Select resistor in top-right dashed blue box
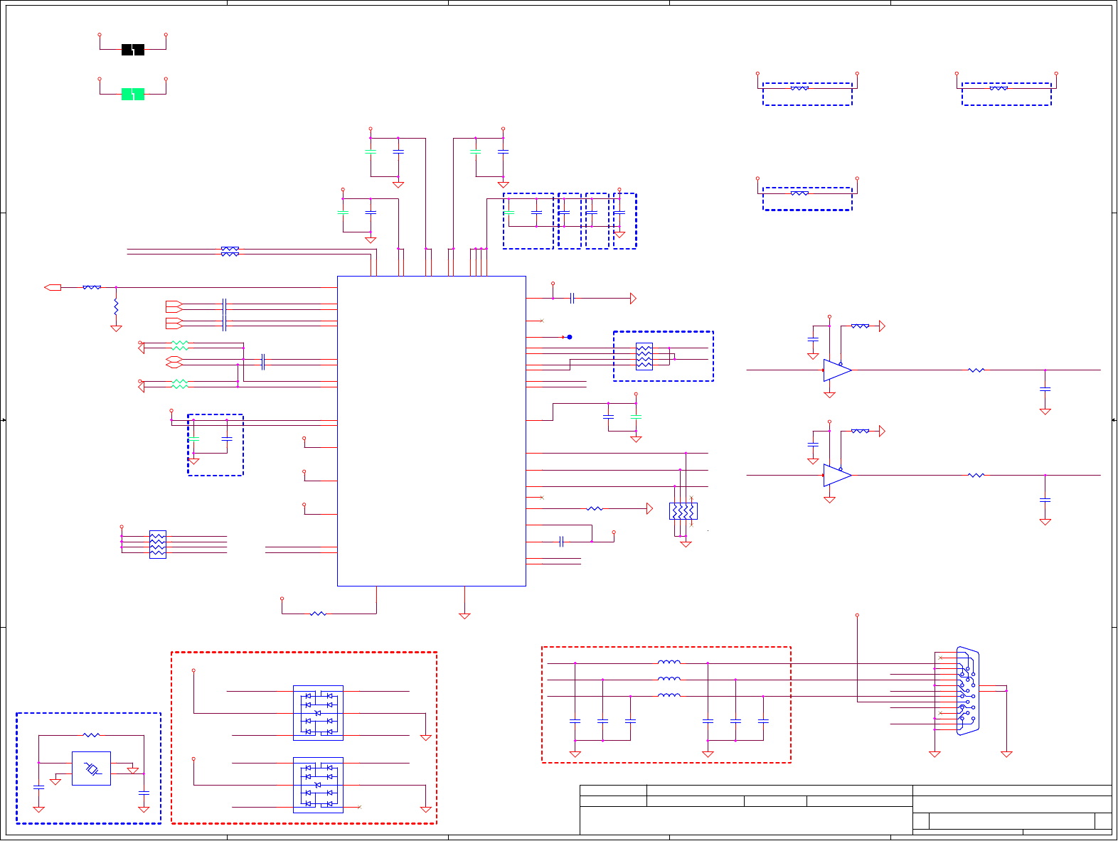The image size is (1118, 841). pyautogui.click(x=999, y=88)
